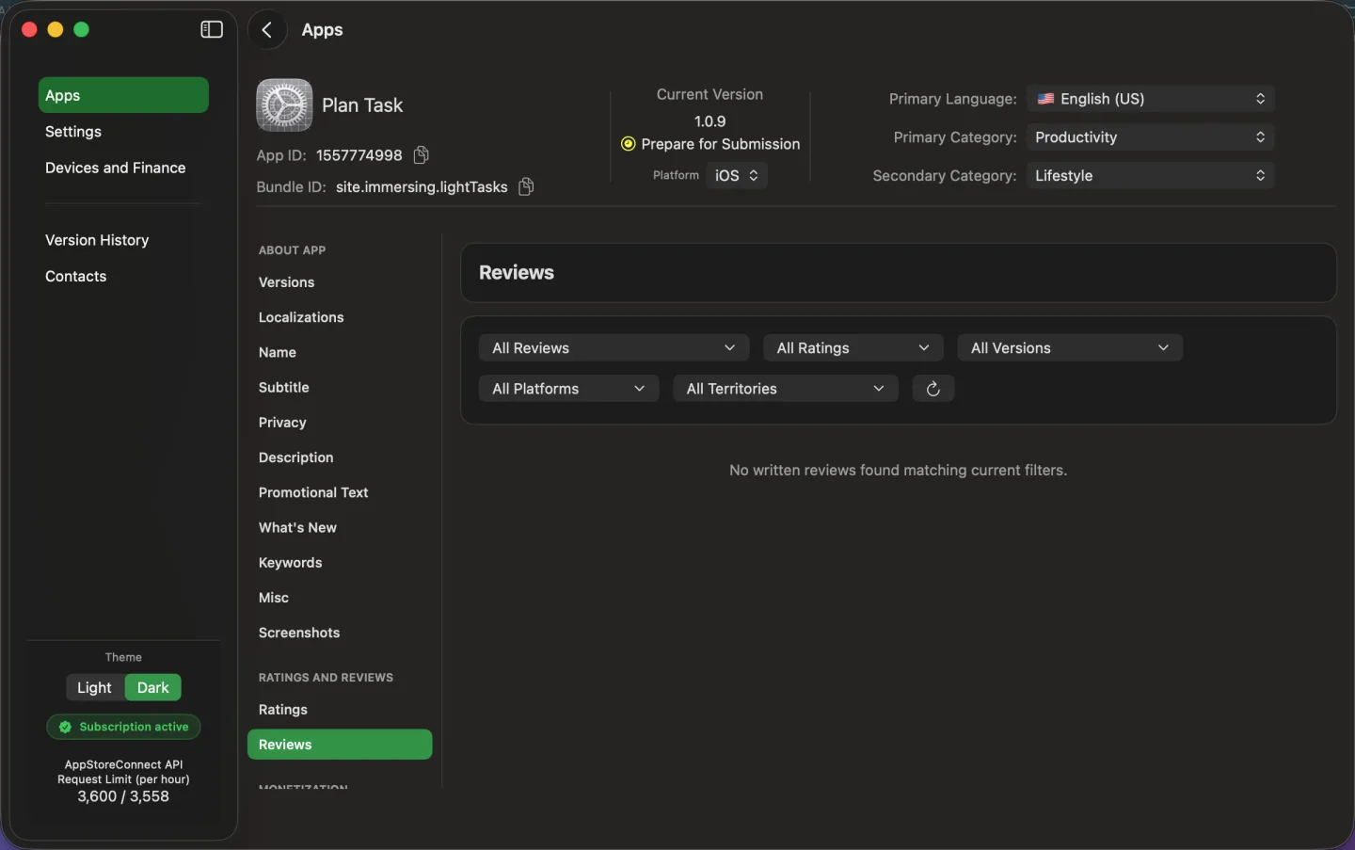1355x850 pixels.
Task: Expand the All Ratings filter
Action: pyautogui.click(x=853, y=348)
